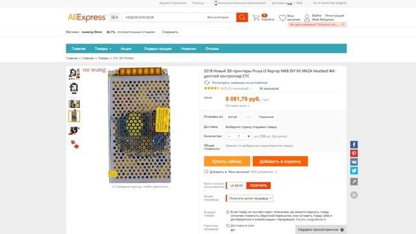Share product on Twitter
Screen dimensions: 416x234
(354, 170)
